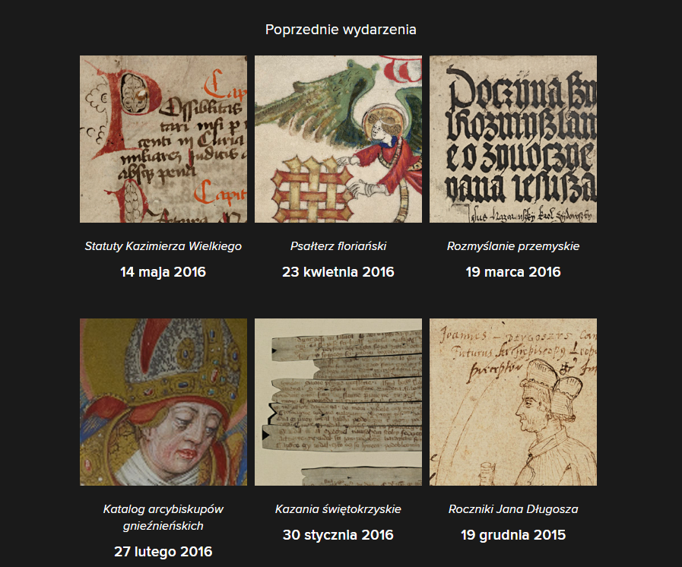Screen dimensions: 682x567
Task: Open the Roczniki Jana Długosza sketch thumbnail
Action: point(513,402)
